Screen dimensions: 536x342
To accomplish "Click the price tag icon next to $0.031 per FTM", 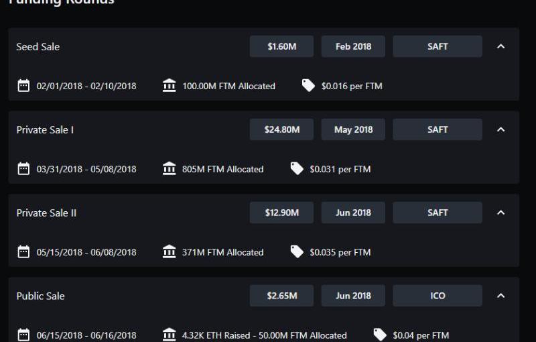I will 297,169.
